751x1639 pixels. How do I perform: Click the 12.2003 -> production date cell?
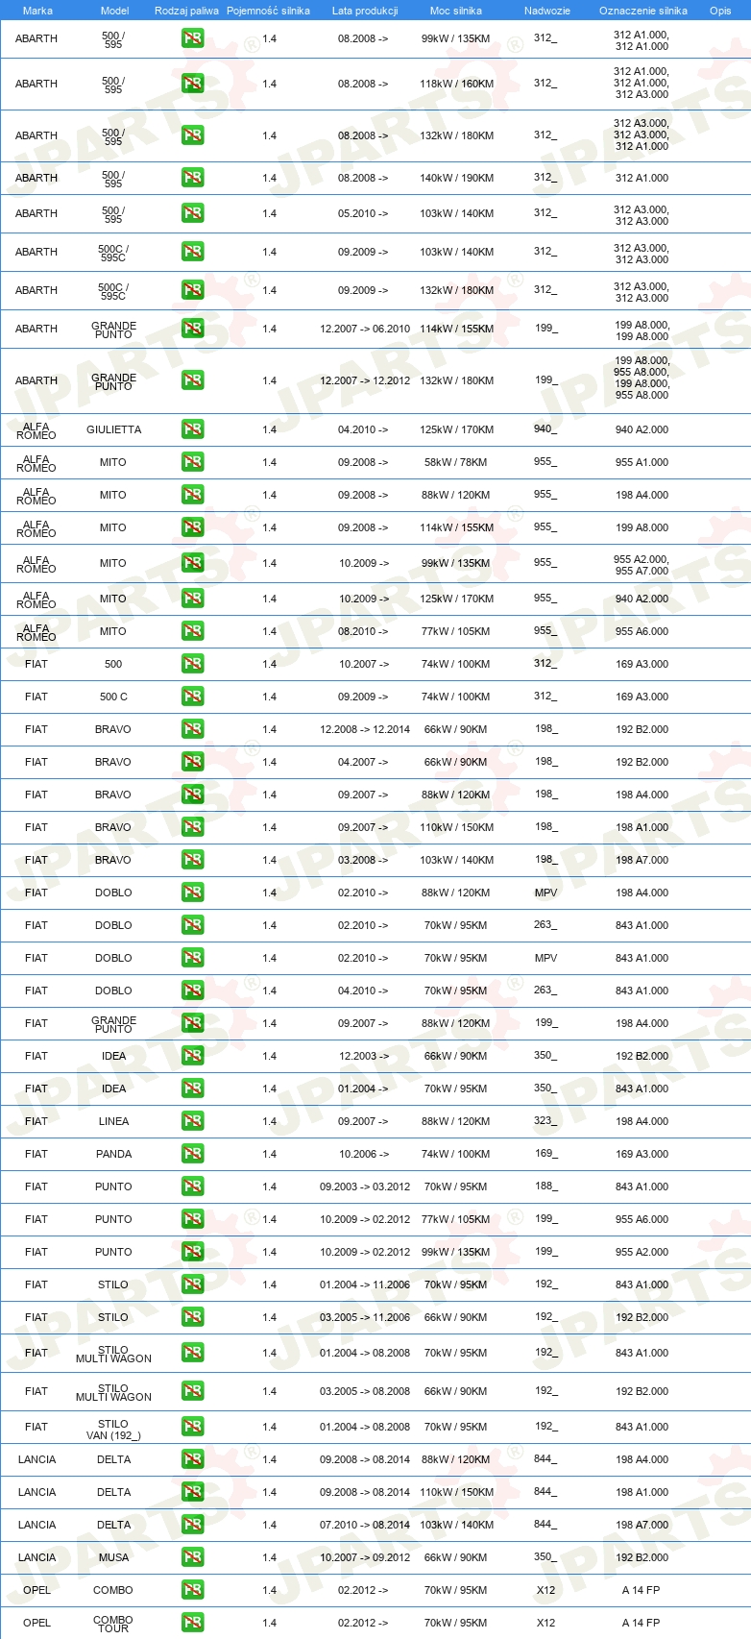pos(363,1056)
